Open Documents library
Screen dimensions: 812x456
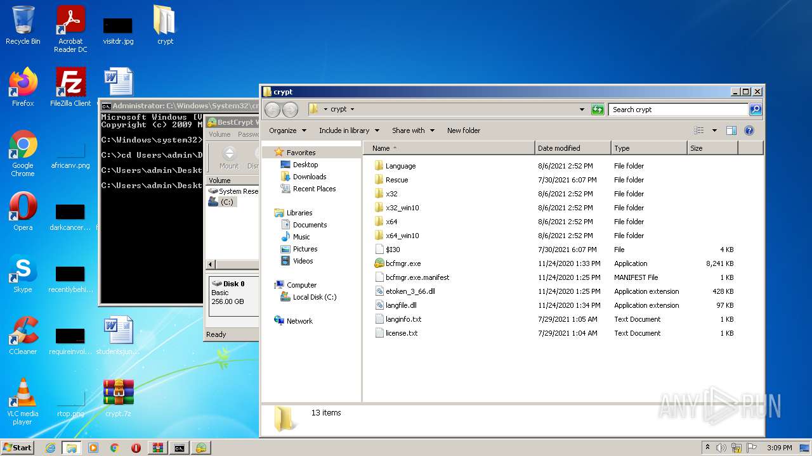tap(310, 225)
